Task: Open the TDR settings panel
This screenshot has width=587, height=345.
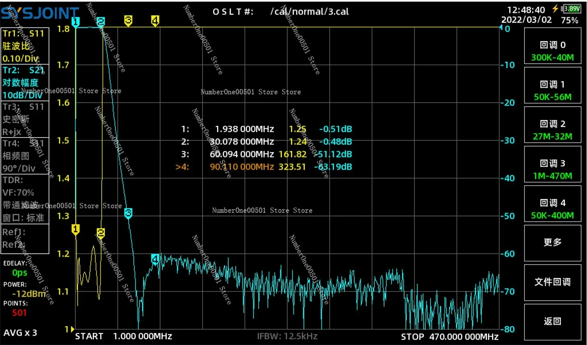Action: [25, 199]
